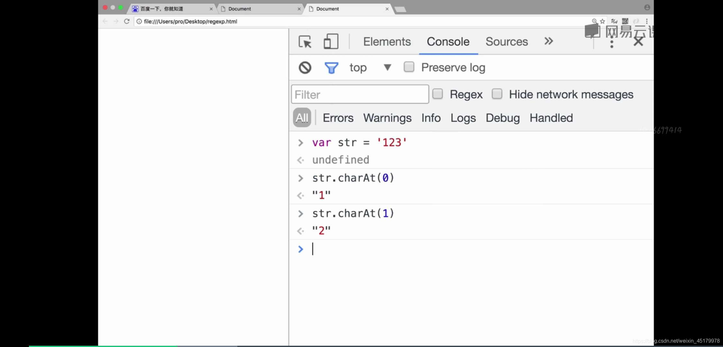Select the inspect element cursor icon

pos(305,42)
